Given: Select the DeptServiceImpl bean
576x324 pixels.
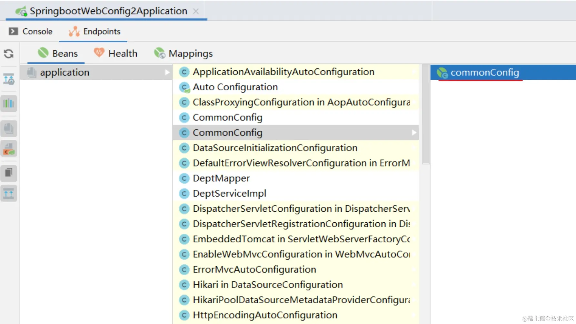Looking at the screenshot, I should 296,193.
